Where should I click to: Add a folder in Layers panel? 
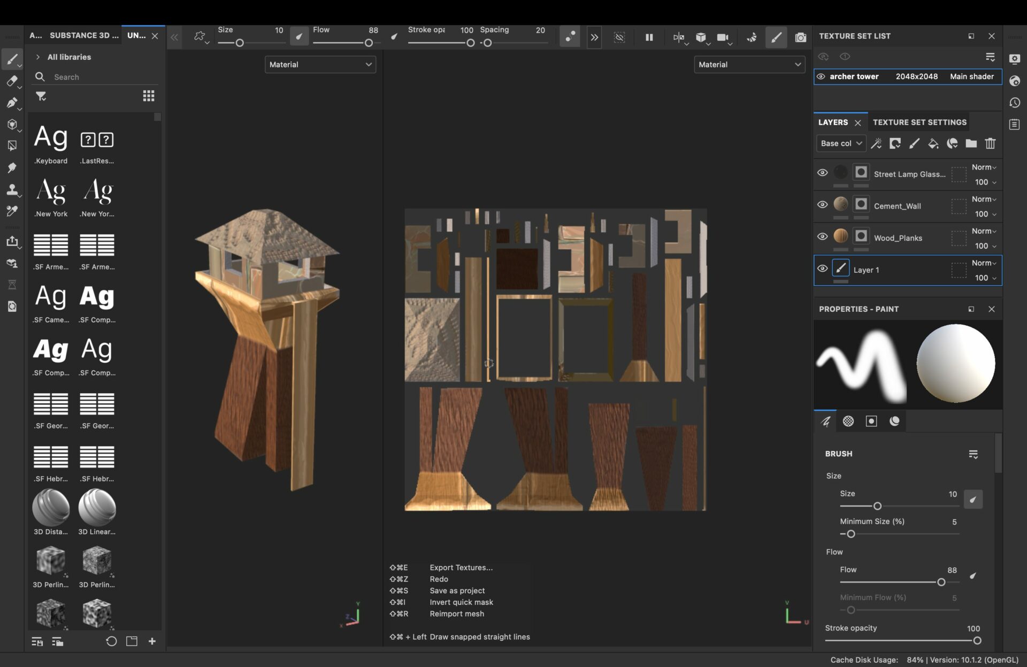point(971,143)
